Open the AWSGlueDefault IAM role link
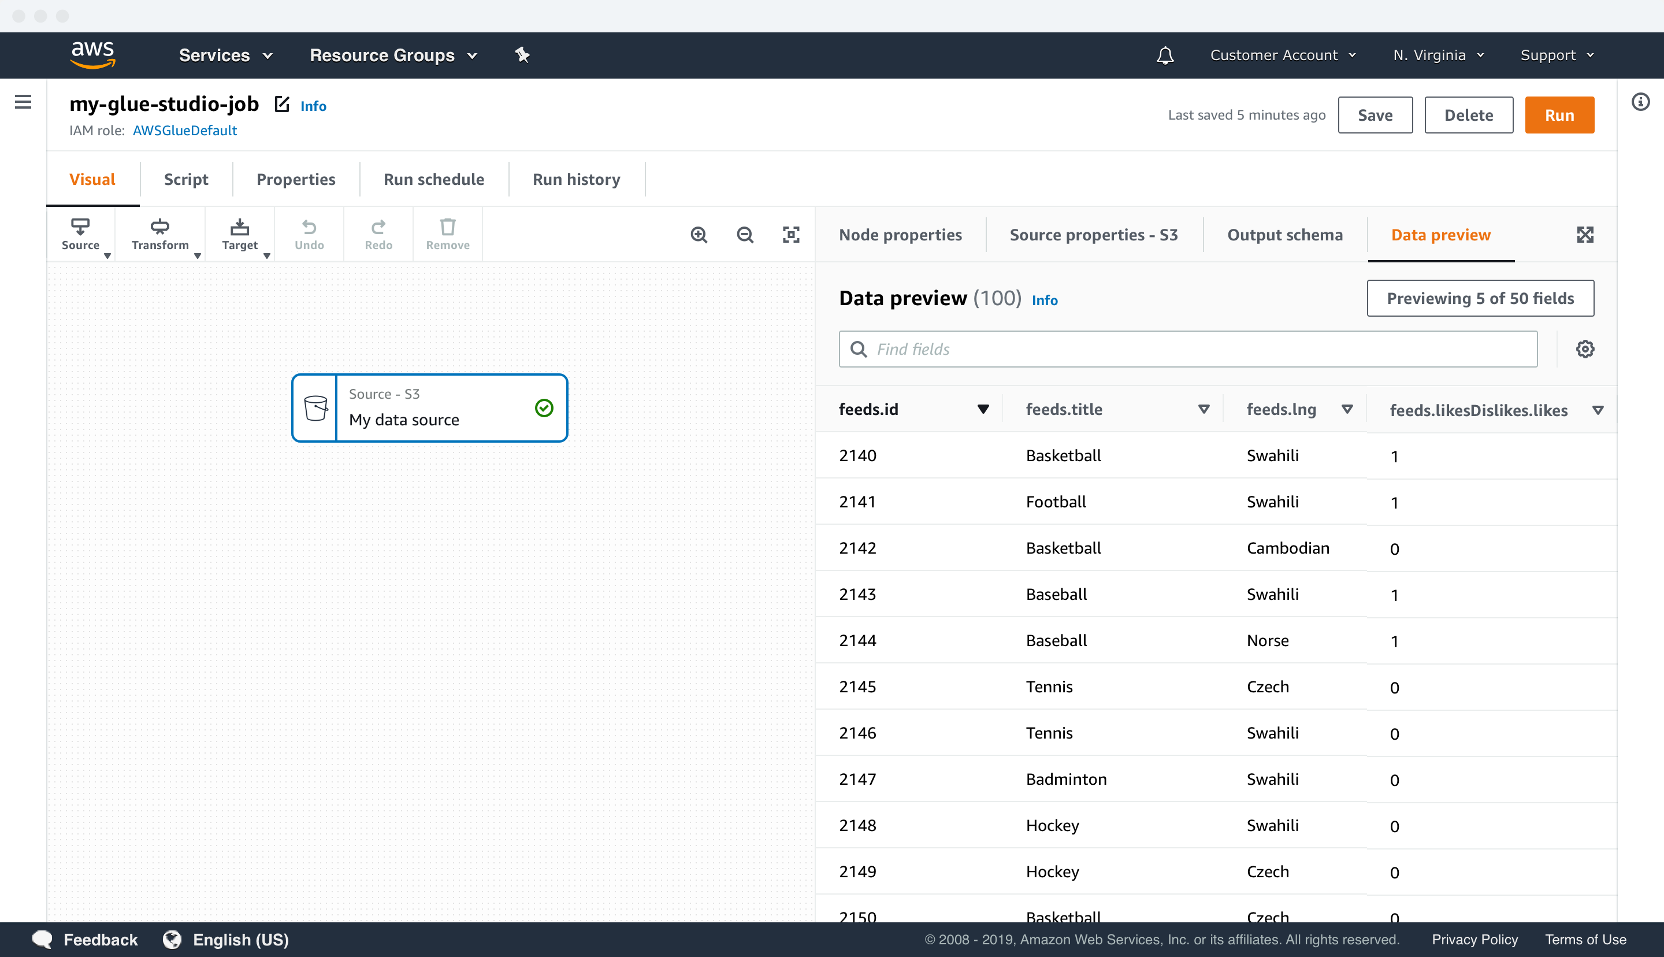This screenshot has height=957, width=1664. [x=184, y=130]
